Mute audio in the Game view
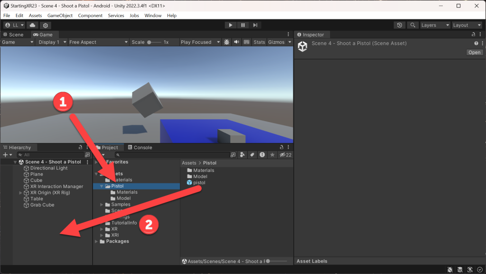Image resolution: width=486 pixels, height=274 pixels. pyautogui.click(x=236, y=42)
